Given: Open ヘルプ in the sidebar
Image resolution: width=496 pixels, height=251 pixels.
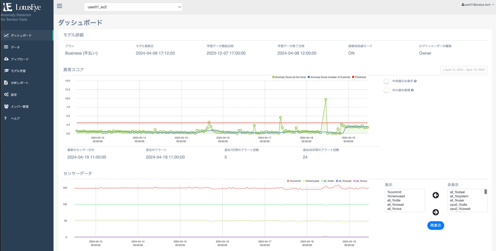Looking at the screenshot, I should (x=27, y=118).
